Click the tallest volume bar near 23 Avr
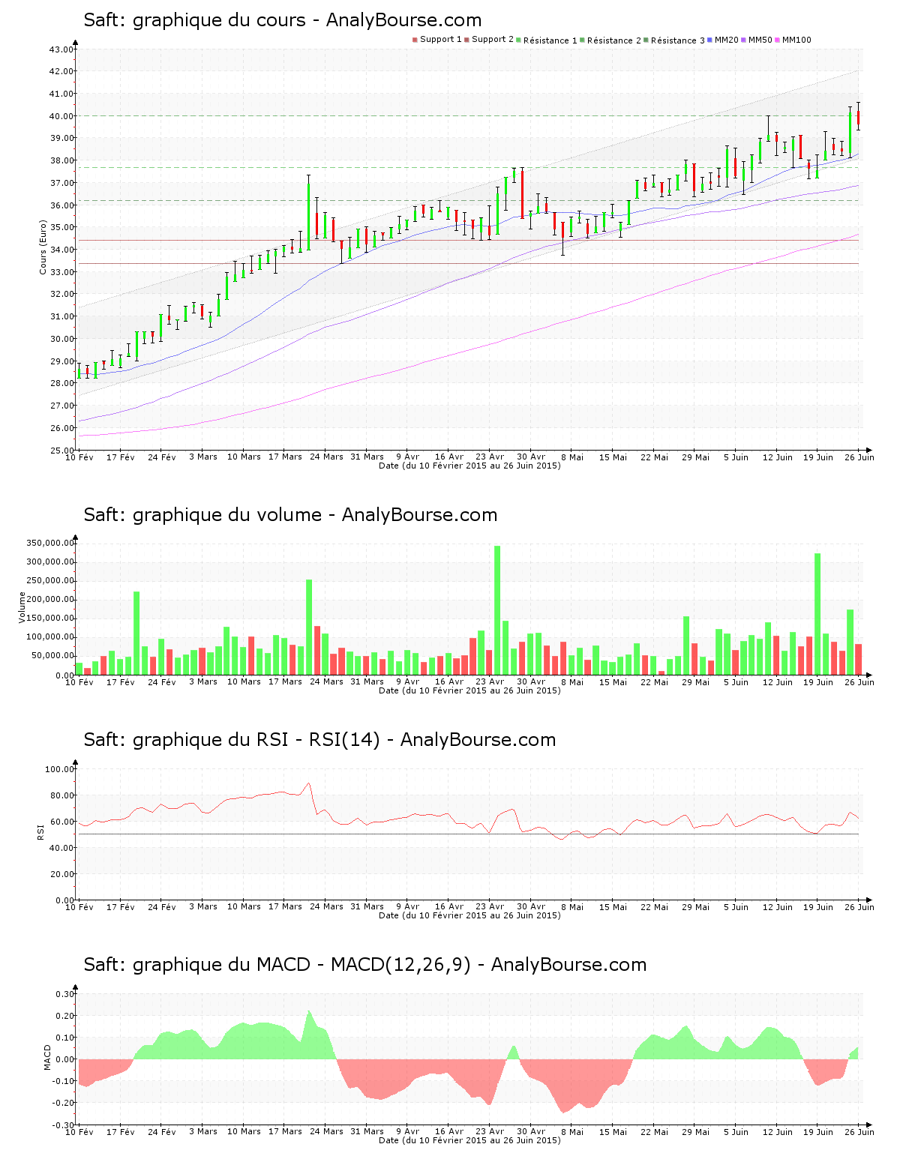Image resolution: width=900 pixels, height=1162 pixels. [497, 610]
